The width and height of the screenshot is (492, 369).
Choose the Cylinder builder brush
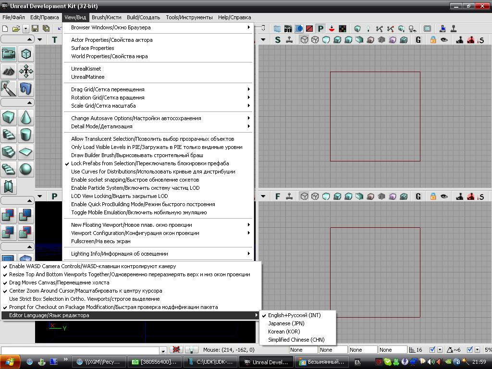[x=26, y=135]
